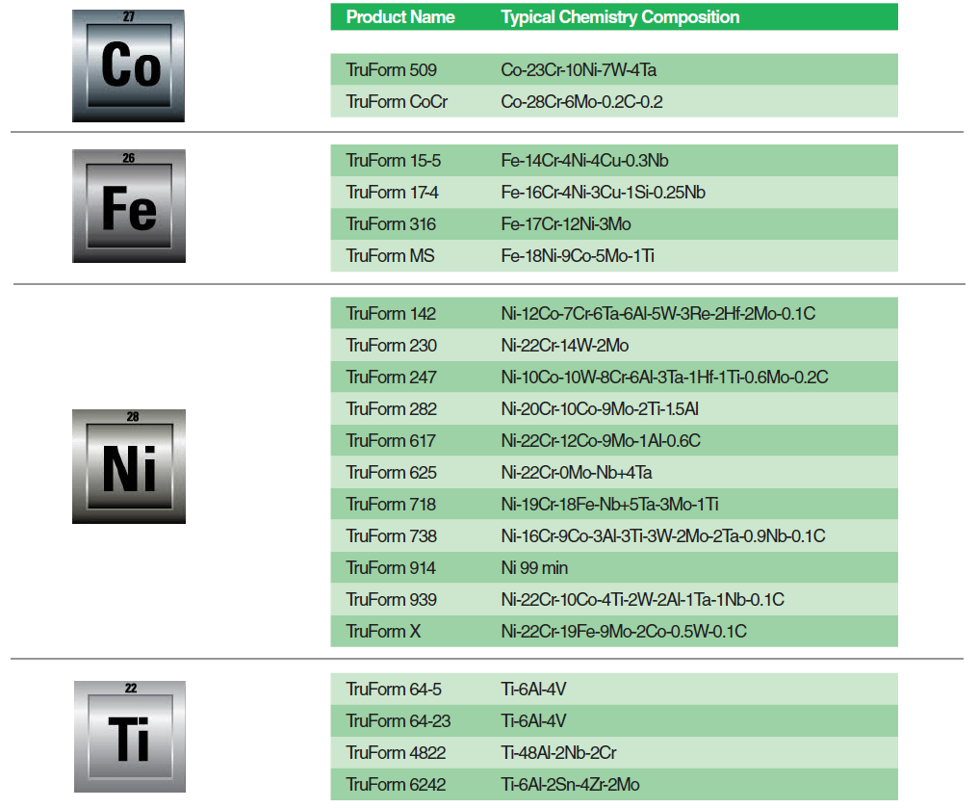Select the TruForm MS product name
The image size is (979, 808).
[x=390, y=256]
